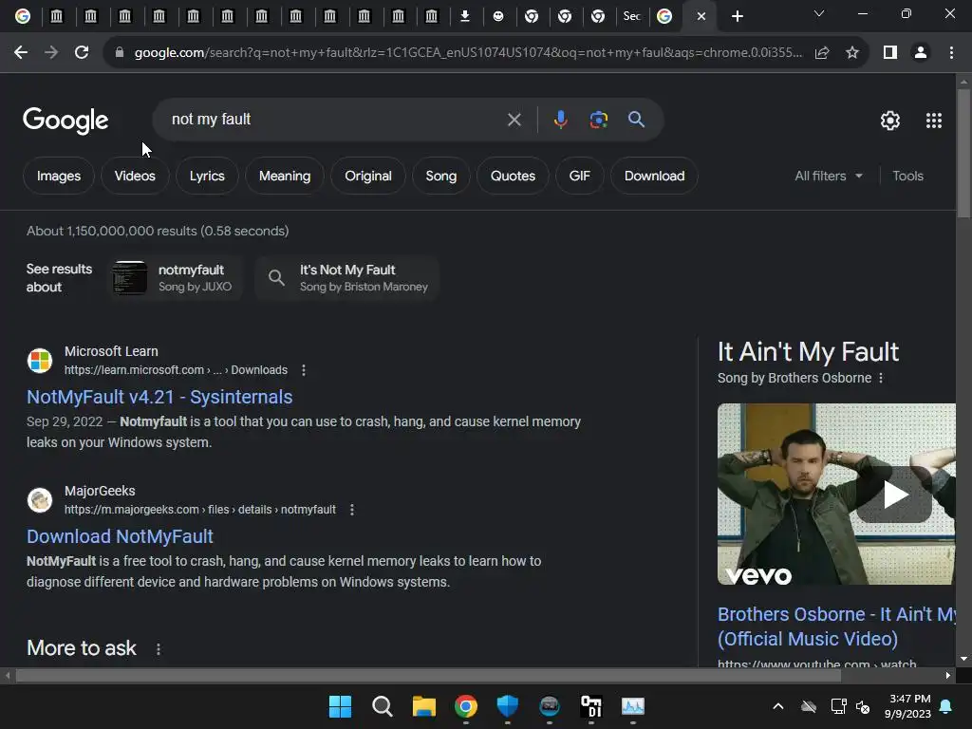Open more options for Microsoft Learn result
The height and width of the screenshot is (729, 972).
(303, 370)
